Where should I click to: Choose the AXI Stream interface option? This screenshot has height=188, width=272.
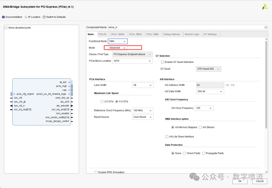200,127
